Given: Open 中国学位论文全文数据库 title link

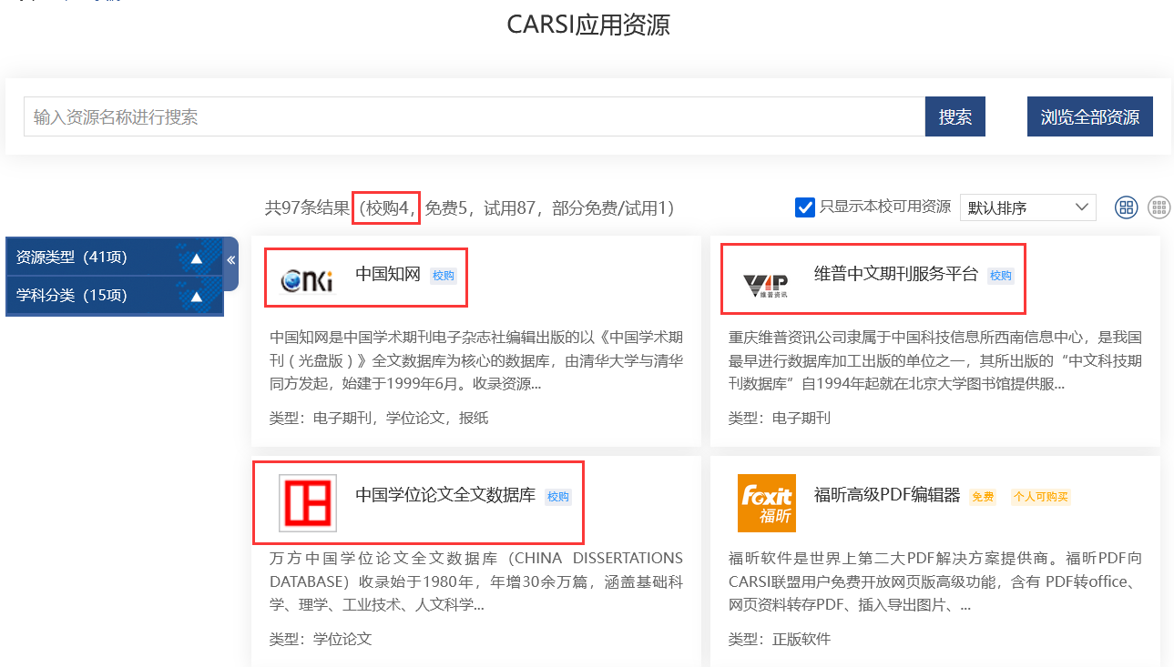Looking at the screenshot, I should [x=445, y=495].
